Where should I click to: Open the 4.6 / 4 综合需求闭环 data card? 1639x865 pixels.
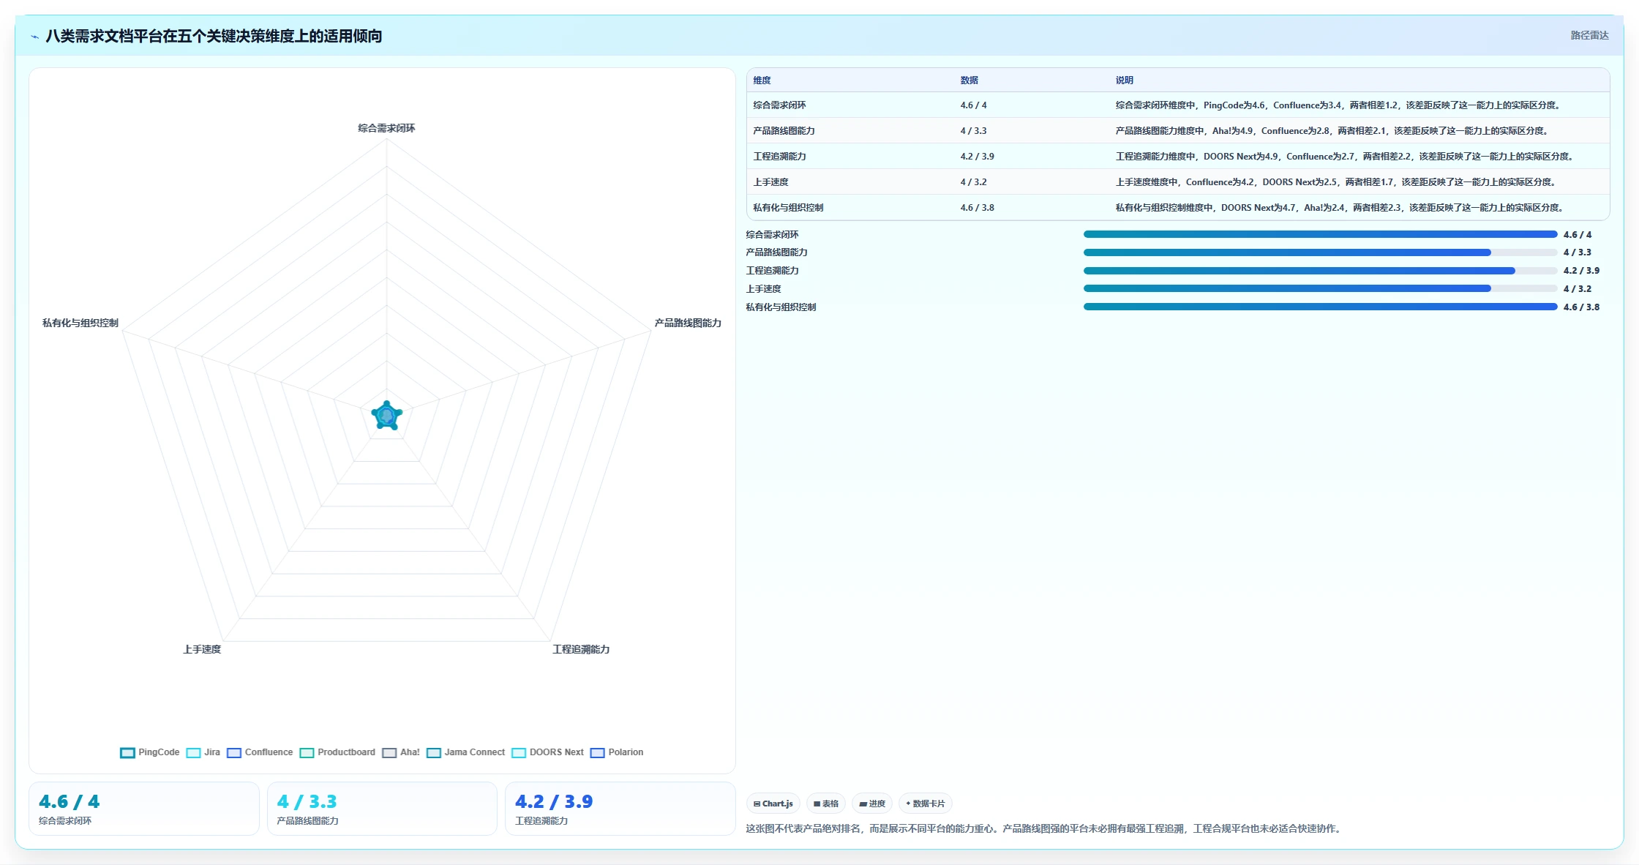click(143, 809)
